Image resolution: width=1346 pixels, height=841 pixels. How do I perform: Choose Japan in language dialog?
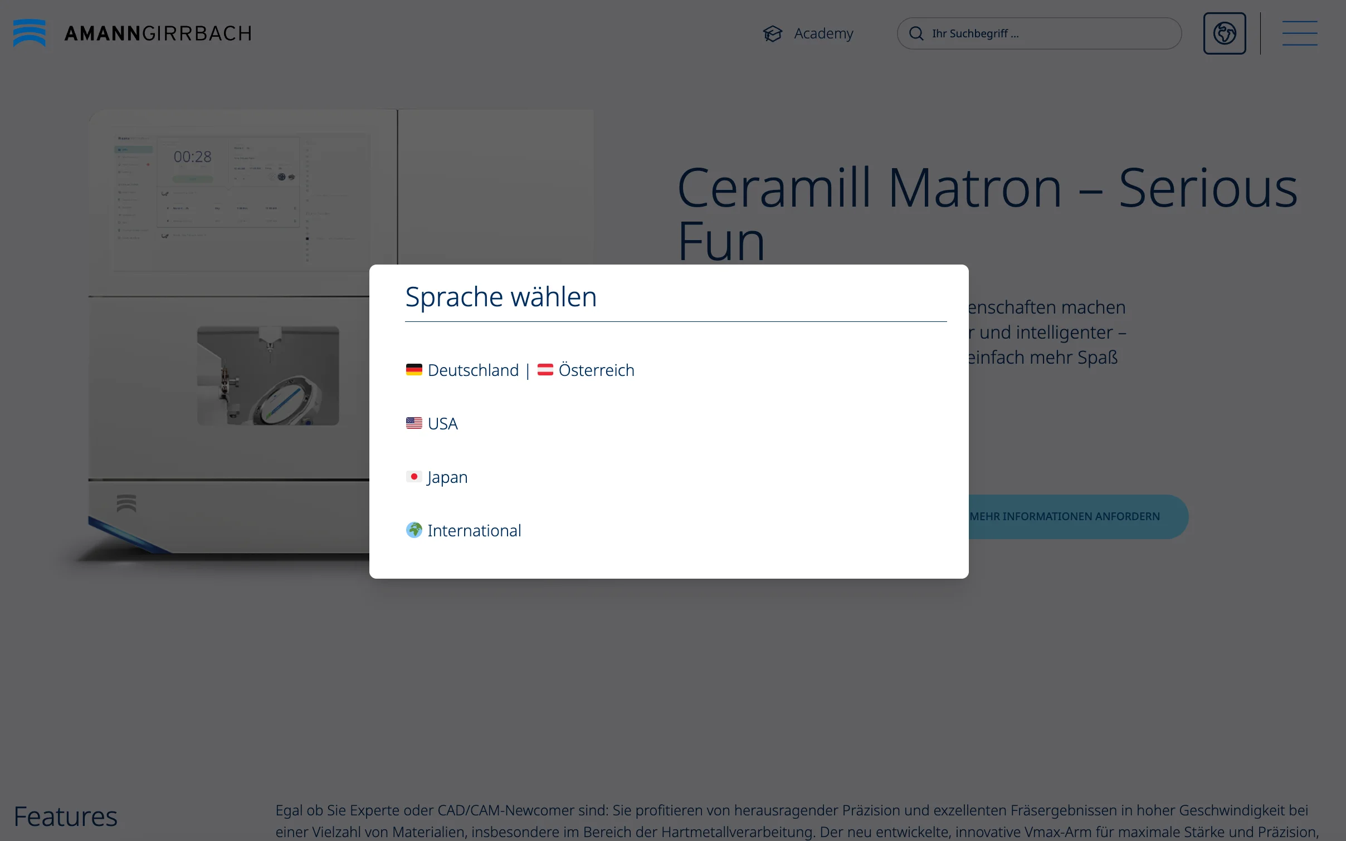[447, 477]
